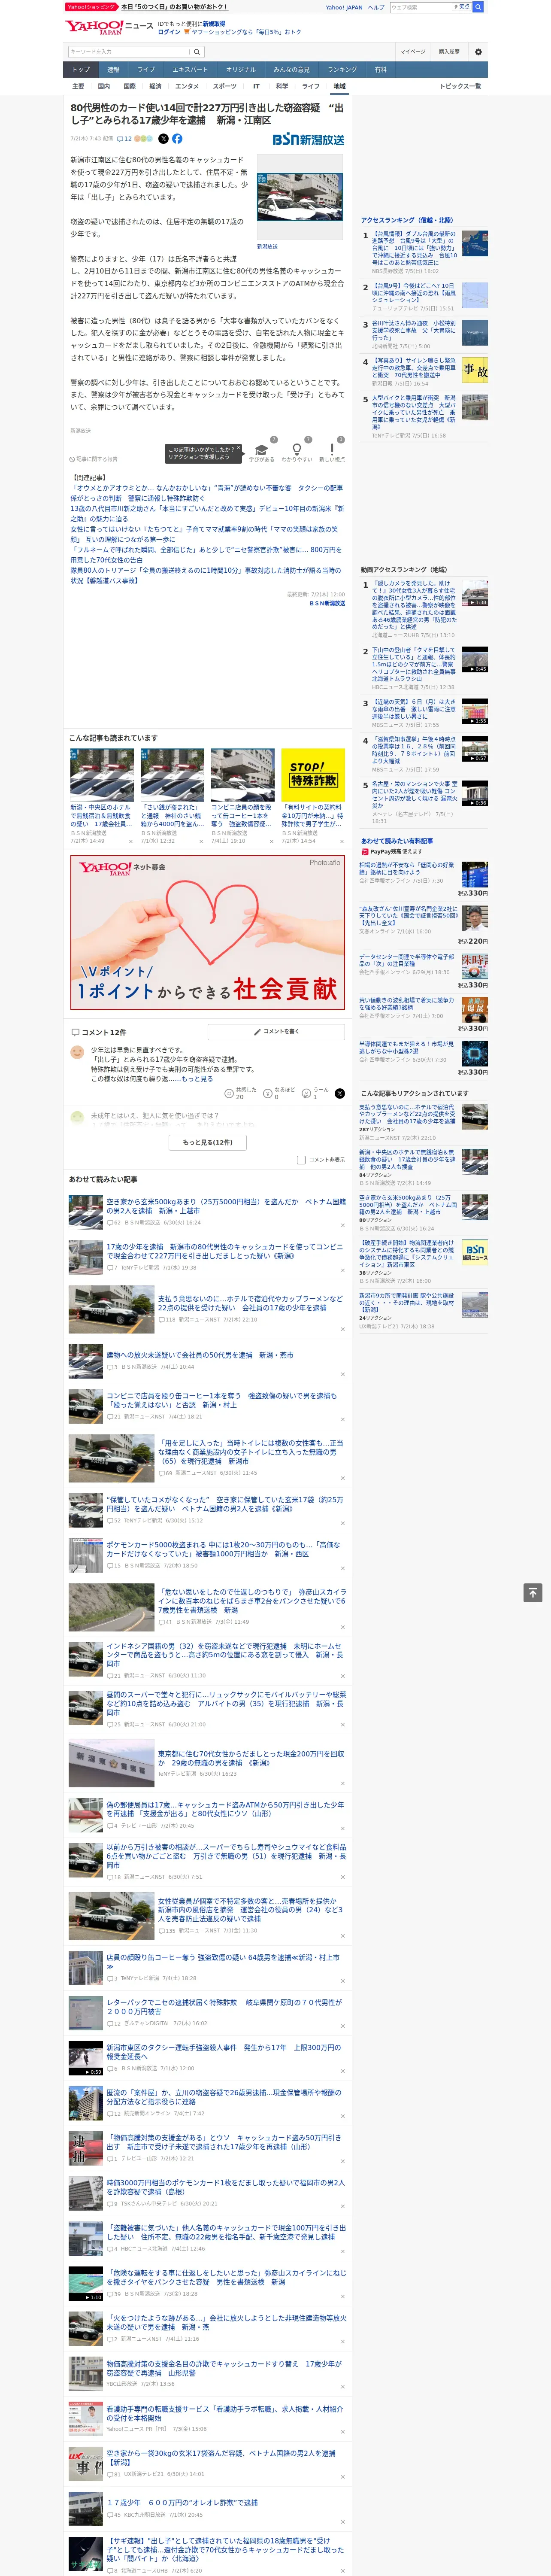React with わかりやすい lightbulb icon
The height and width of the screenshot is (2576, 551).
[x=297, y=451]
